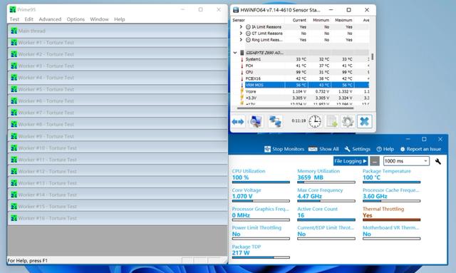Click the Package Temperature progress bar
Screen dimensions: 456x273
[391, 182]
